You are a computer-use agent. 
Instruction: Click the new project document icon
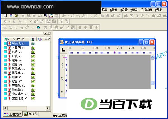pos(11,16)
